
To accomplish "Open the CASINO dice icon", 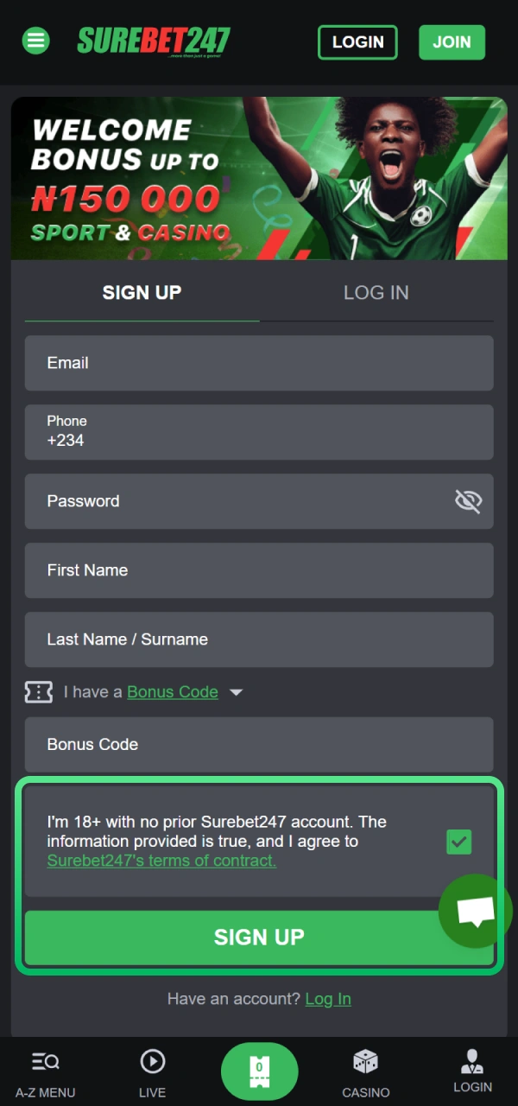I will (365, 1061).
